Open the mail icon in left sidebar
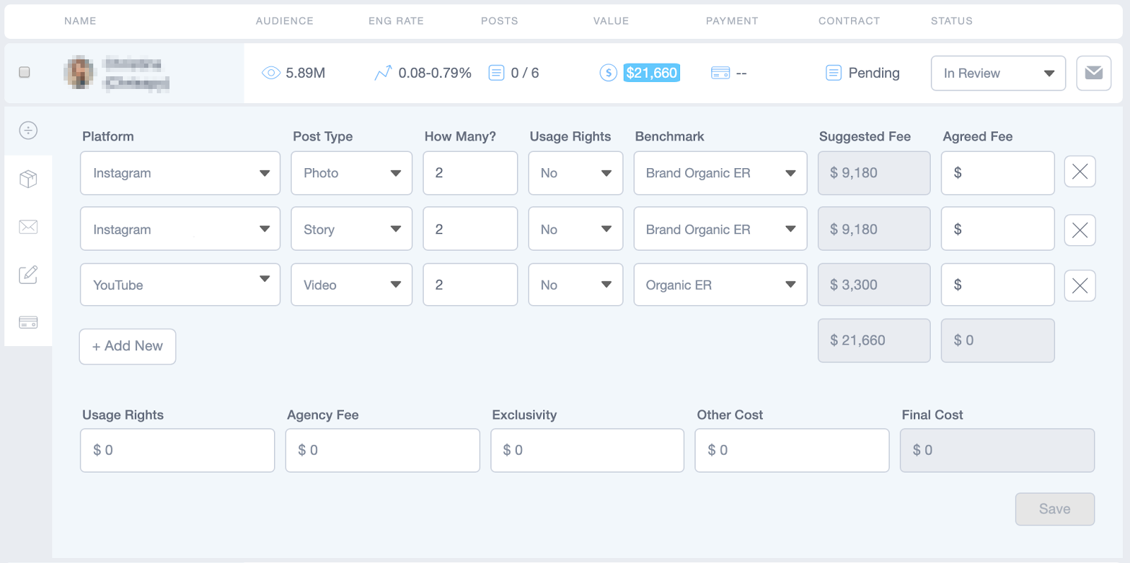1130x563 pixels. click(x=28, y=227)
